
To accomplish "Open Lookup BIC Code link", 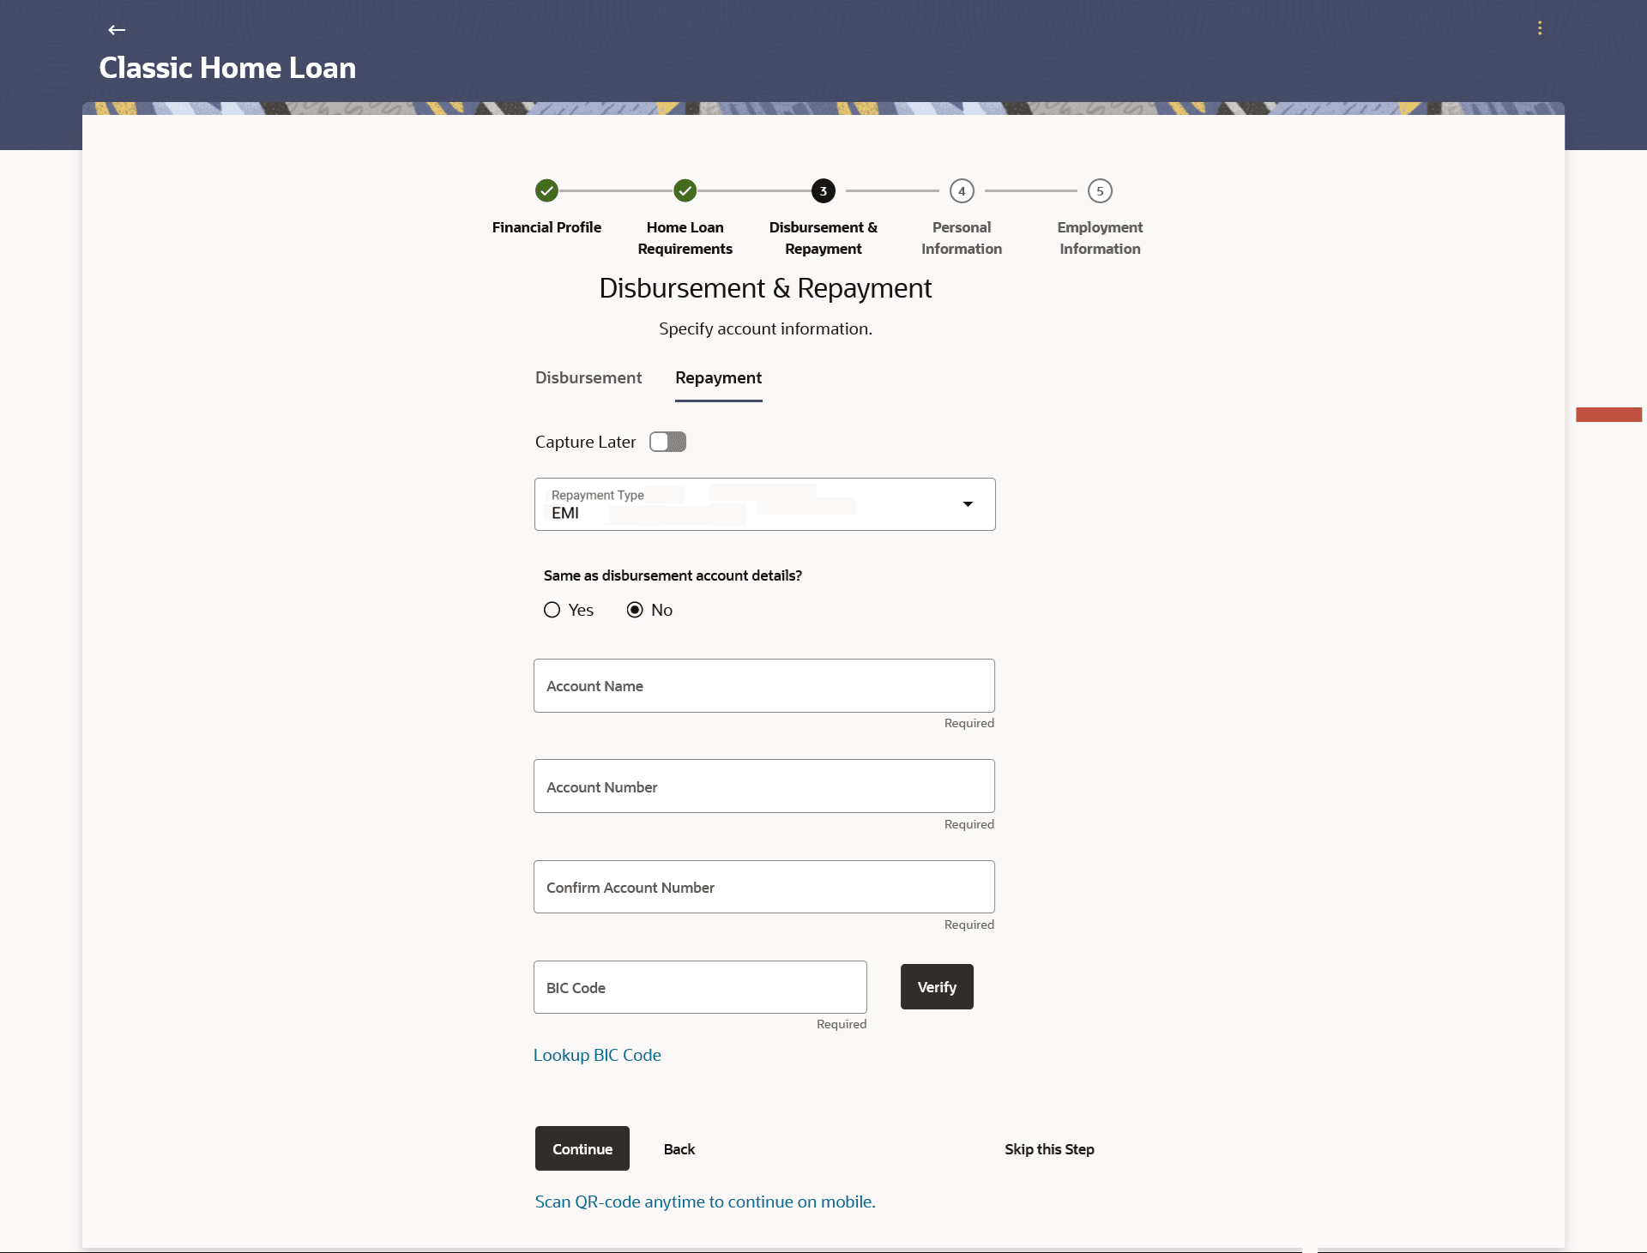I will (x=597, y=1055).
